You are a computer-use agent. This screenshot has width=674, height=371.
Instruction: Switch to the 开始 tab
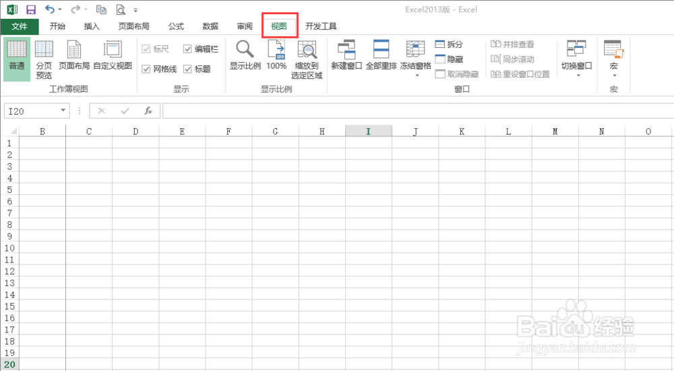(57, 26)
